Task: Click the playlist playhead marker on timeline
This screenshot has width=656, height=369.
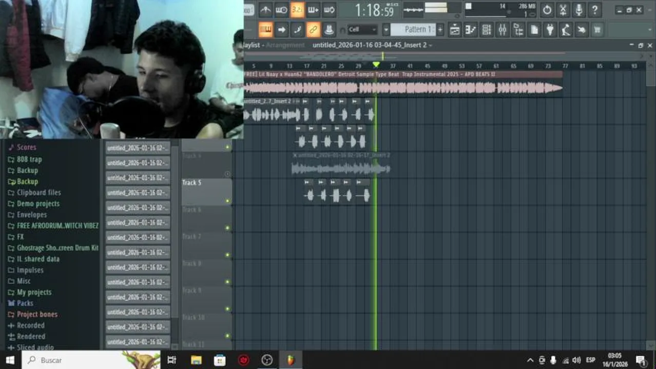Action: tap(376, 65)
